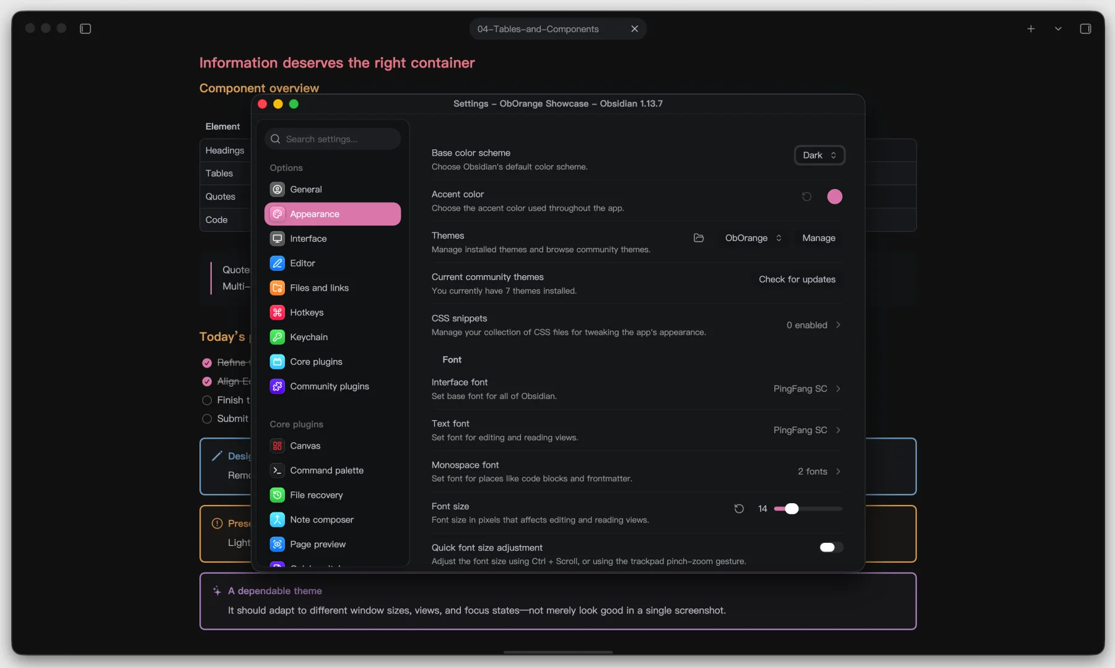This screenshot has width=1115, height=668.
Task: Click the Canvas plugin icon
Action: pyautogui.click(x=278, y=446)
